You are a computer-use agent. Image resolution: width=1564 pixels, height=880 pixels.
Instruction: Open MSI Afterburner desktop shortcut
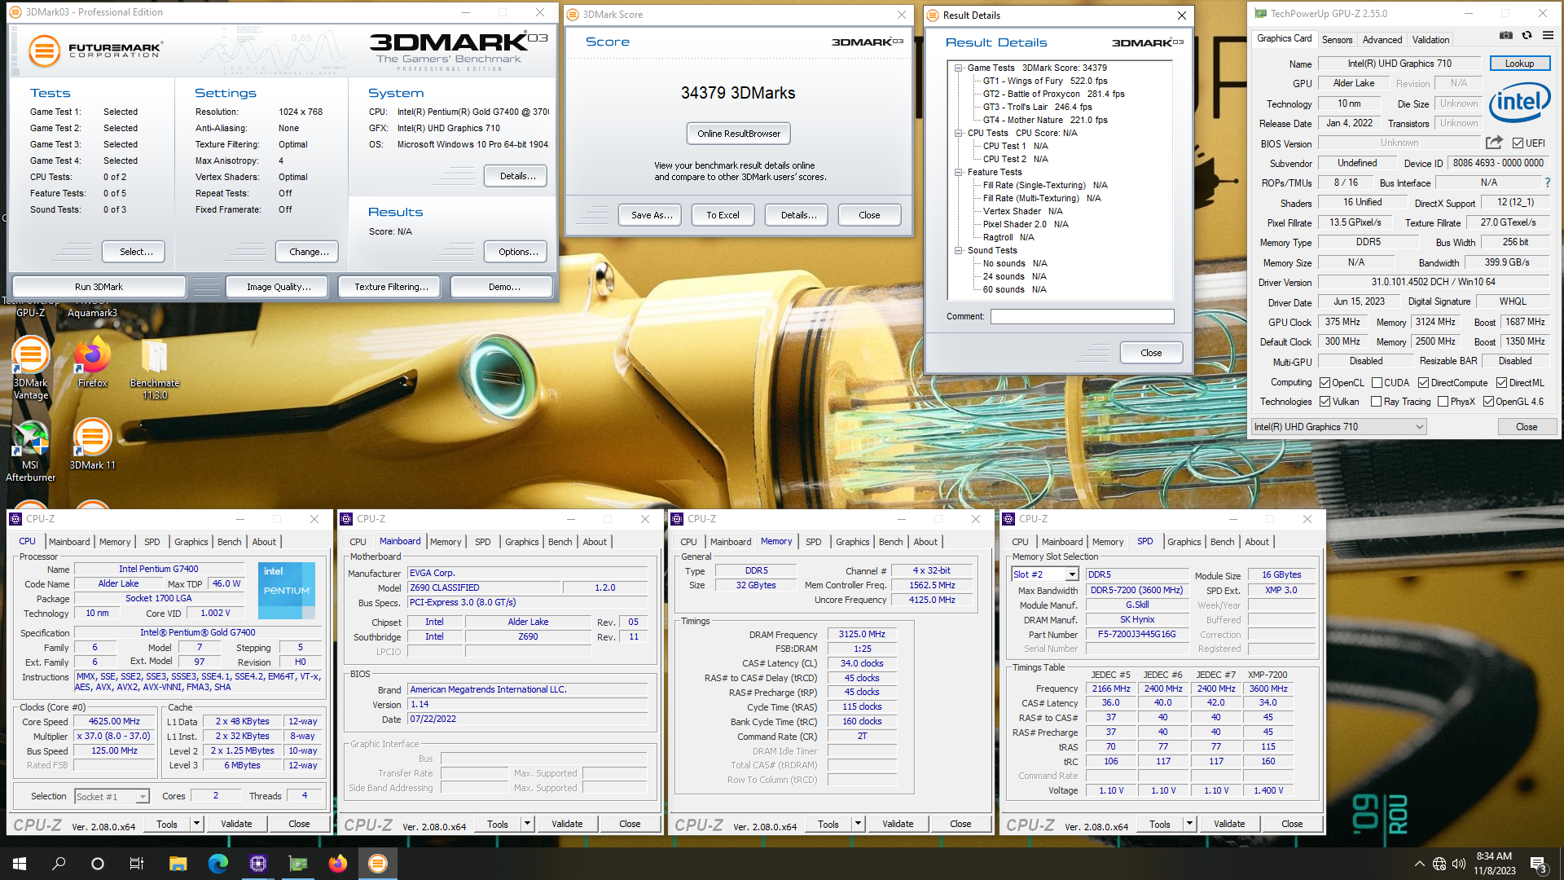pos(30,451)
